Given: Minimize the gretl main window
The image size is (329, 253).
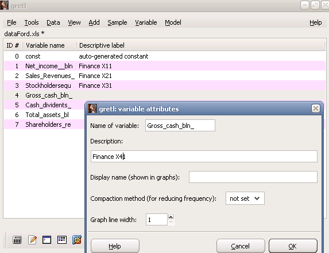Looking at the screenshot, I should point(305,5).
